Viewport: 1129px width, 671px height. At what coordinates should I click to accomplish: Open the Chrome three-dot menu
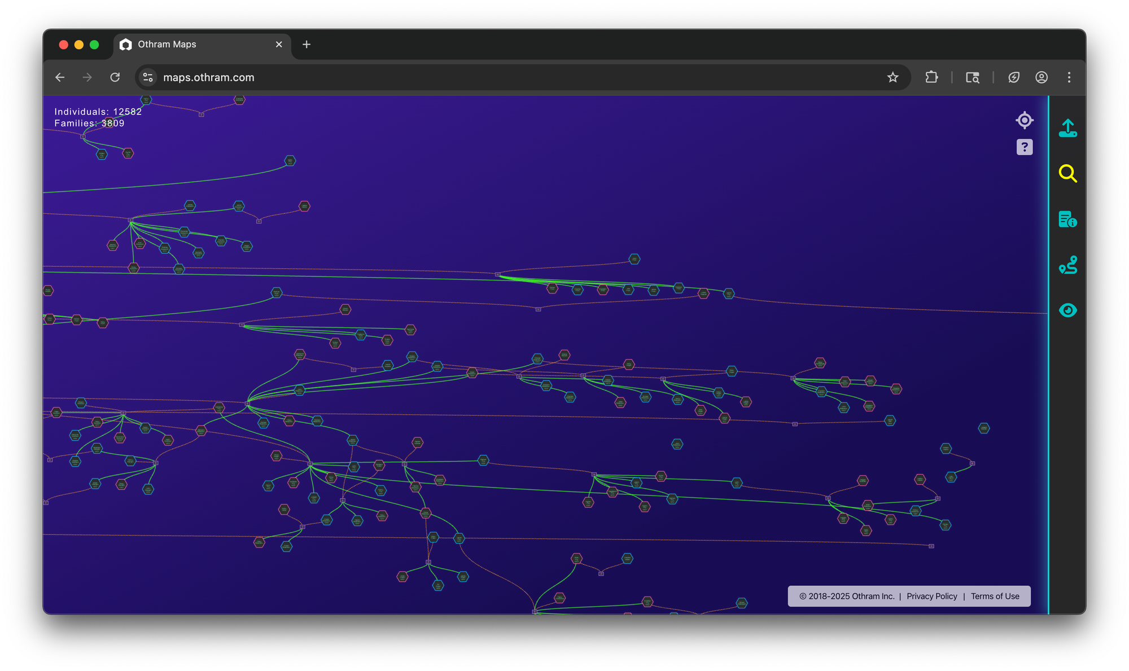coord(1069,77)
